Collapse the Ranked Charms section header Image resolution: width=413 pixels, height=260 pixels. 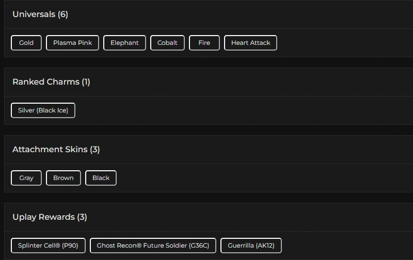click(x=46, y=82)
